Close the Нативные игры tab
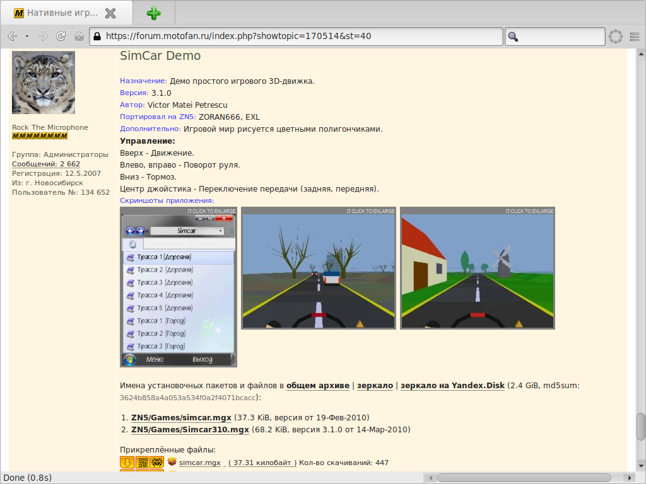The width and height of the screenshot is (646, 484). [x=110, y=13]
